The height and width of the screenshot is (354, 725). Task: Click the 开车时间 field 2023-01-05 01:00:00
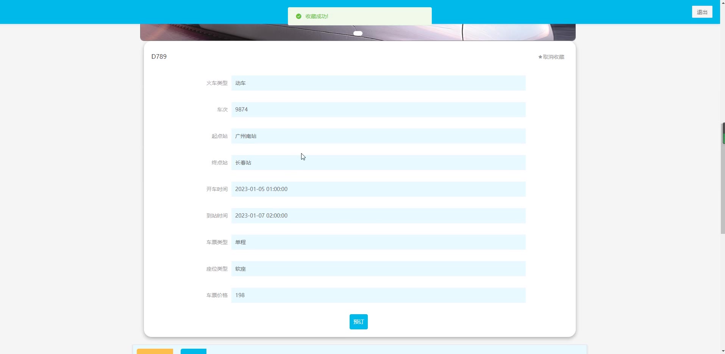(x=378, y=189)
